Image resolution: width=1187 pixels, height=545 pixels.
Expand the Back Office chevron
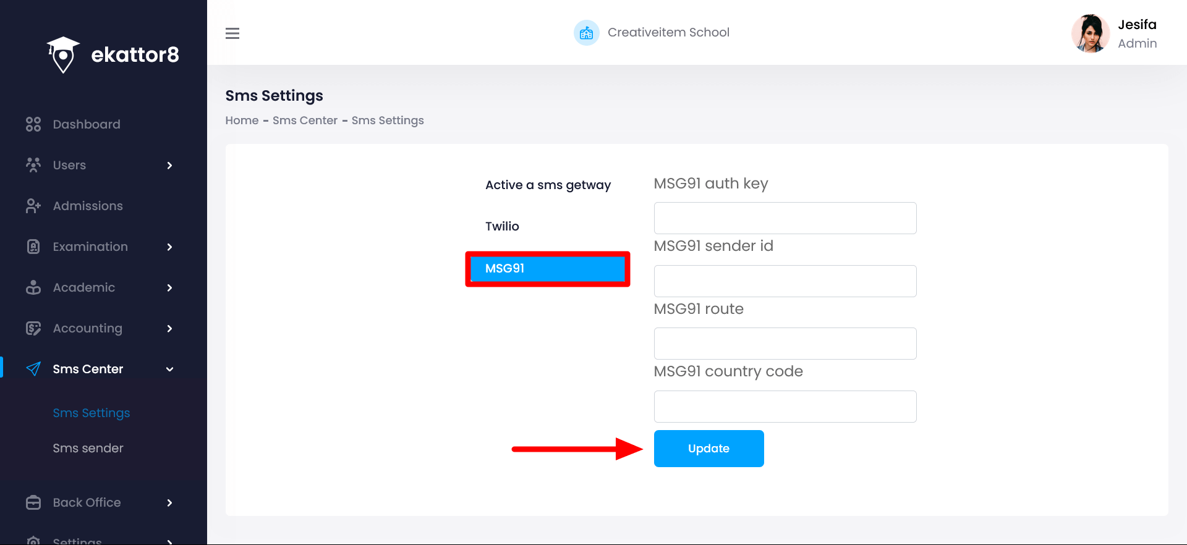coord(169,502)
